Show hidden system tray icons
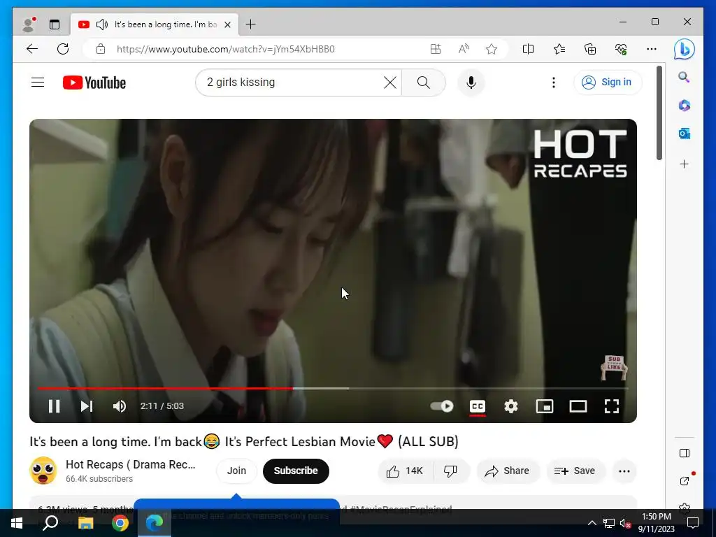716x537 pixels. tap(592, 523)
